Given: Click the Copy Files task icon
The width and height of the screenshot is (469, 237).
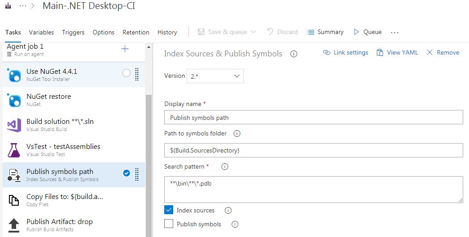Looking at the screenshot, I should click(14, 200).
